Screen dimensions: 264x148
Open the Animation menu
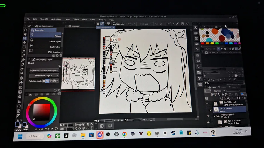coord(56,19)
